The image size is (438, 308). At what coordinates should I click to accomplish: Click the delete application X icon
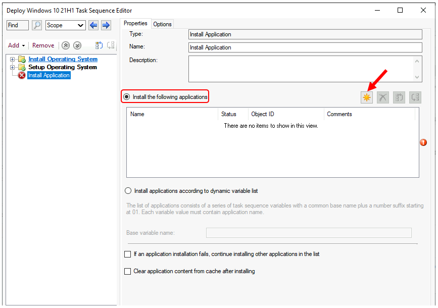click(383, 97)
